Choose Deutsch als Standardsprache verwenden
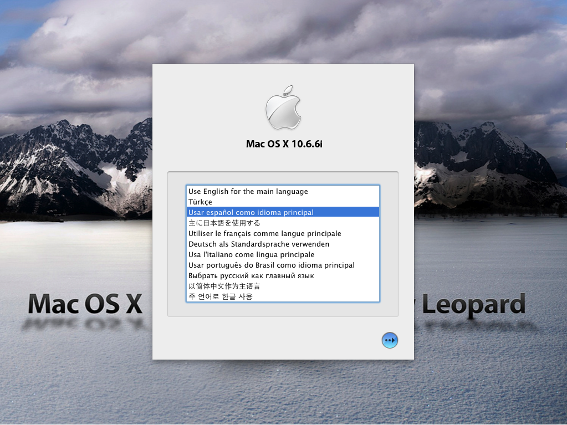This screenshot has height=425, width=567. [283, 244]
